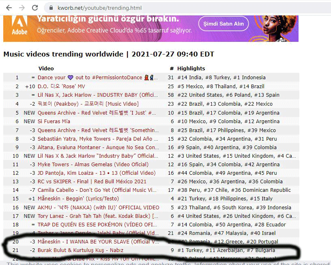The height and width of the screenshot is (265, 331).
Task: Click the browser back arrow
Action: click(x=9, y=8)
